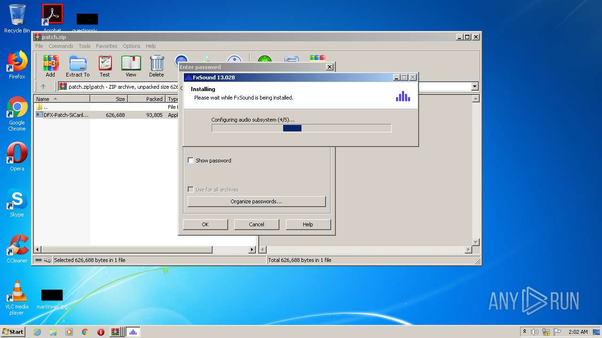Click the Action Center flag tray icon
This screenshot has width=602, height=338.
[557, 332]
